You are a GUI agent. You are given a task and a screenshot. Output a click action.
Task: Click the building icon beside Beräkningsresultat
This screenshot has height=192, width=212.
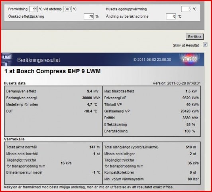6,59
